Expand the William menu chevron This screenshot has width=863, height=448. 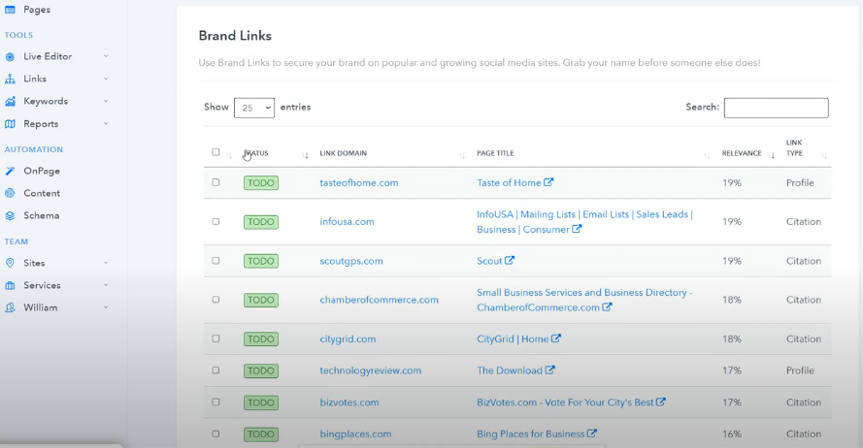[x=106, y=307]
